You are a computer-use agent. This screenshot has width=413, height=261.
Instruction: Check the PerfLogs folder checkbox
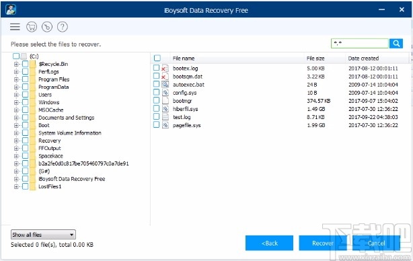point(26,71)
